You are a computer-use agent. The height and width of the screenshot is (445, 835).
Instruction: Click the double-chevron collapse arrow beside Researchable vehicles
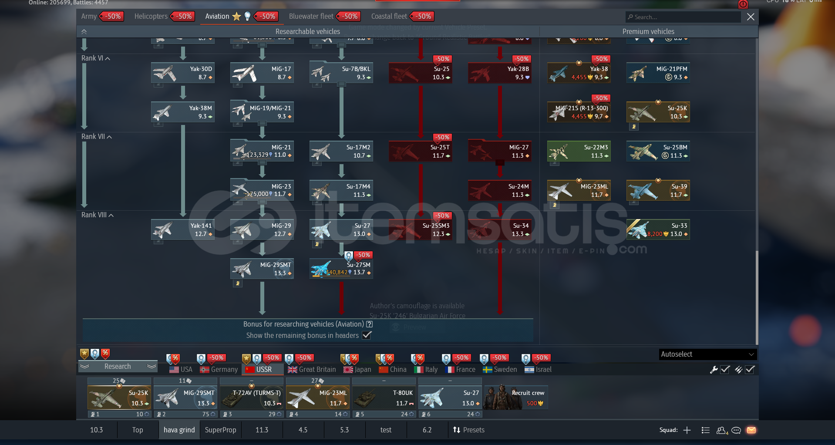coord(84,31)
